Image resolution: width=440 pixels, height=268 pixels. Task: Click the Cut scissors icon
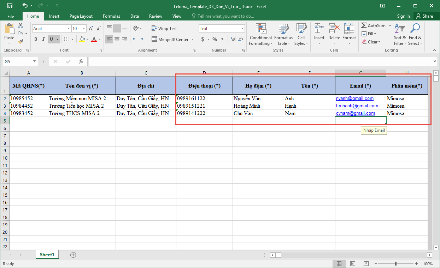[x=20, y=26]
